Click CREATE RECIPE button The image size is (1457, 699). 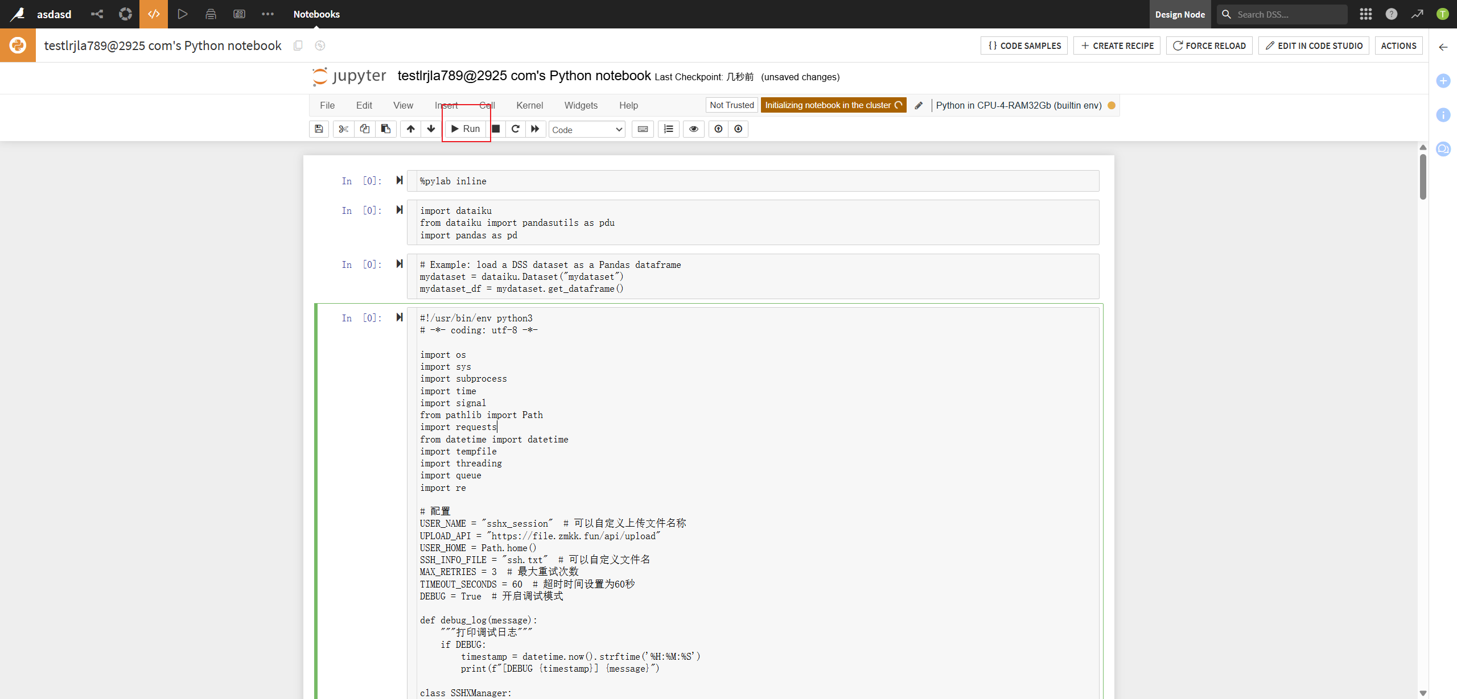pos(1117,46)
